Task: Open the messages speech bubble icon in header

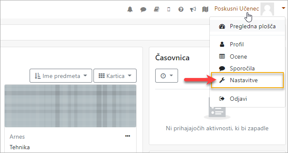Action: [x=143, y=9]
